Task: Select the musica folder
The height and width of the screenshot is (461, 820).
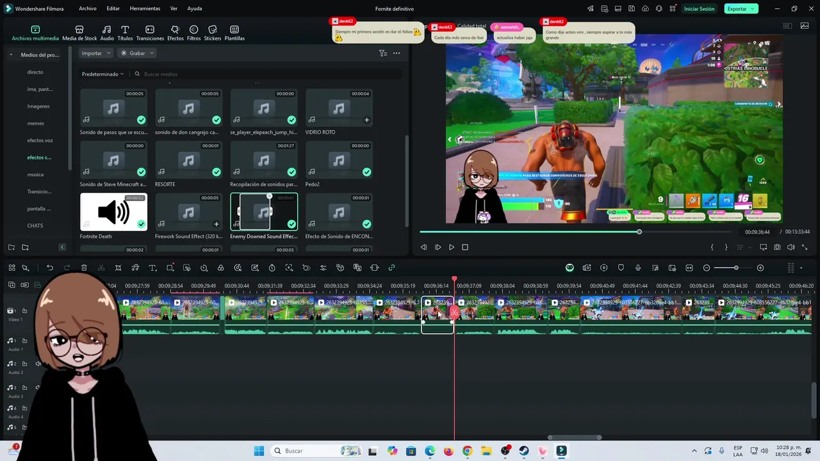Action: [x=35, y=175]
